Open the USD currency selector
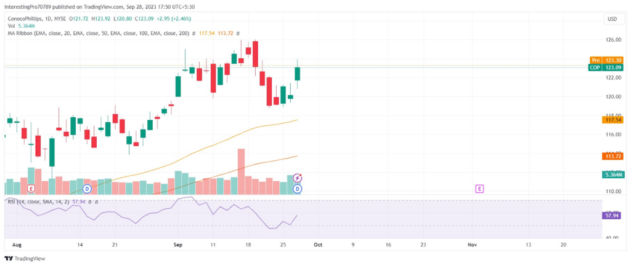The image size is (631, 266). coord(613,18)
